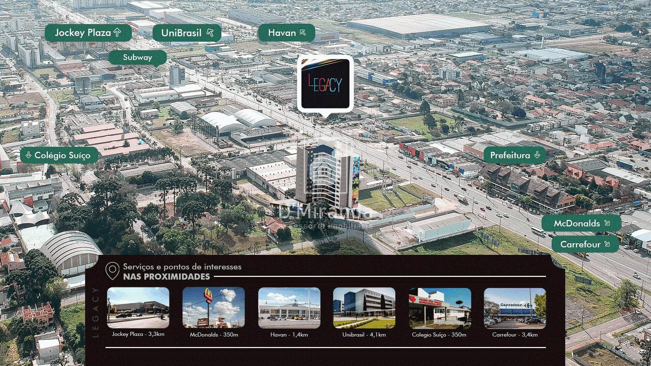The width and height of the screenshot is (651, 366).
Task: Click the 'Unibrasil - 4,1km' caption
Action: pyautogui.click(x=364, y=335)
